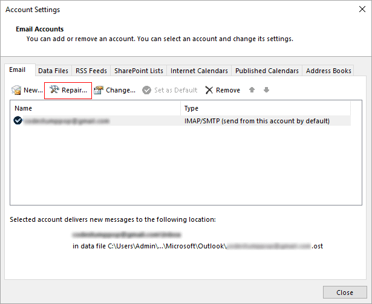The height and width of the screenshot is (304, 372).
Task: Open the RSS Feeds tab
Action: pos(91,71)
